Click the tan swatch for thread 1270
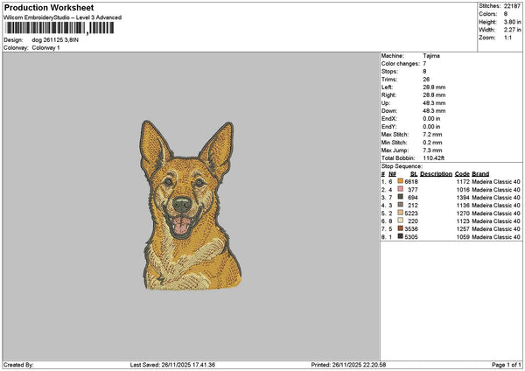 click(x=400, y=213)
